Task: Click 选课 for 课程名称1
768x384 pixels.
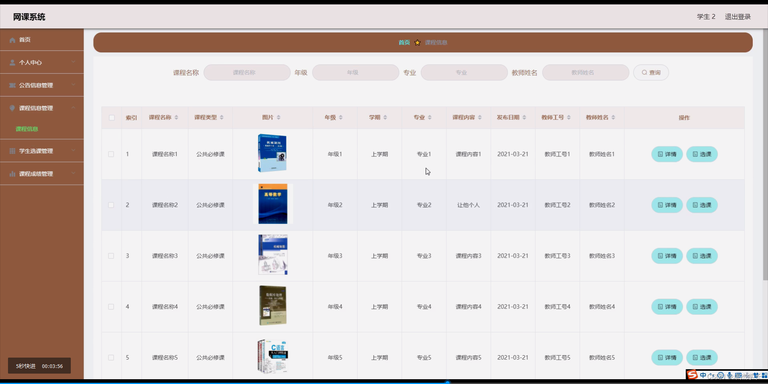Action: click(702, 154)
